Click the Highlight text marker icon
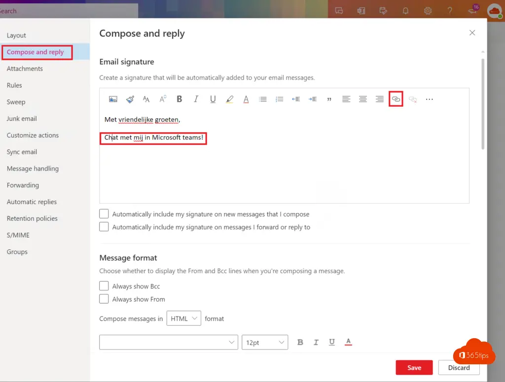The width and height of the screenshot is (505, 382). click(229, 99)
